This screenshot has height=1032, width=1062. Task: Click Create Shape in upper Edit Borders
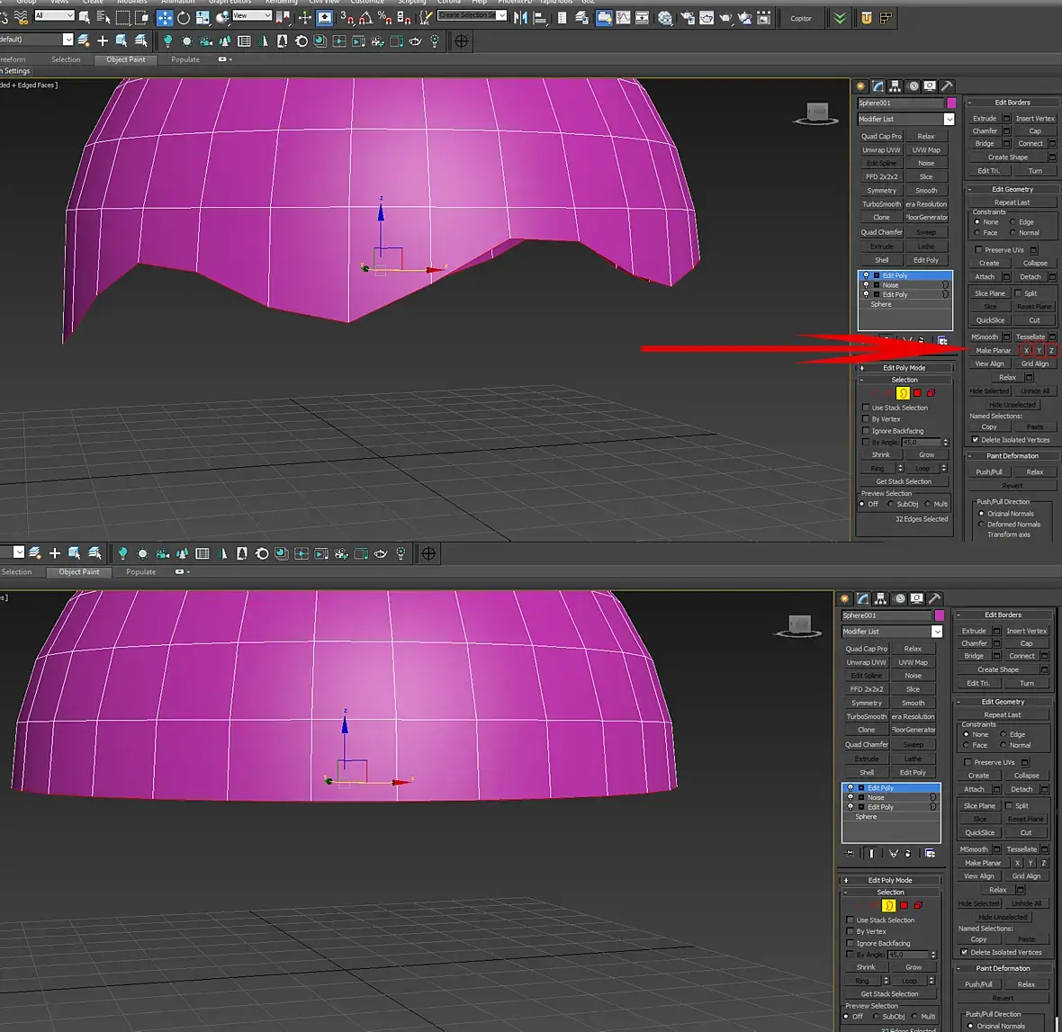(x=1007, y=157)
